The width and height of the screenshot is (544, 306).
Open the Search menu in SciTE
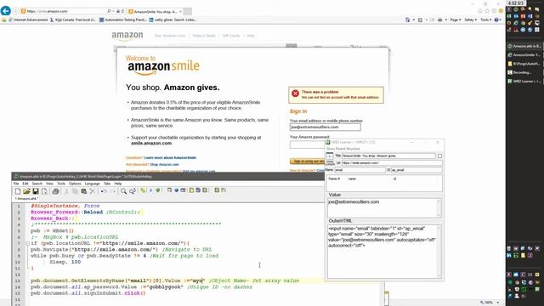pos(37,184)
